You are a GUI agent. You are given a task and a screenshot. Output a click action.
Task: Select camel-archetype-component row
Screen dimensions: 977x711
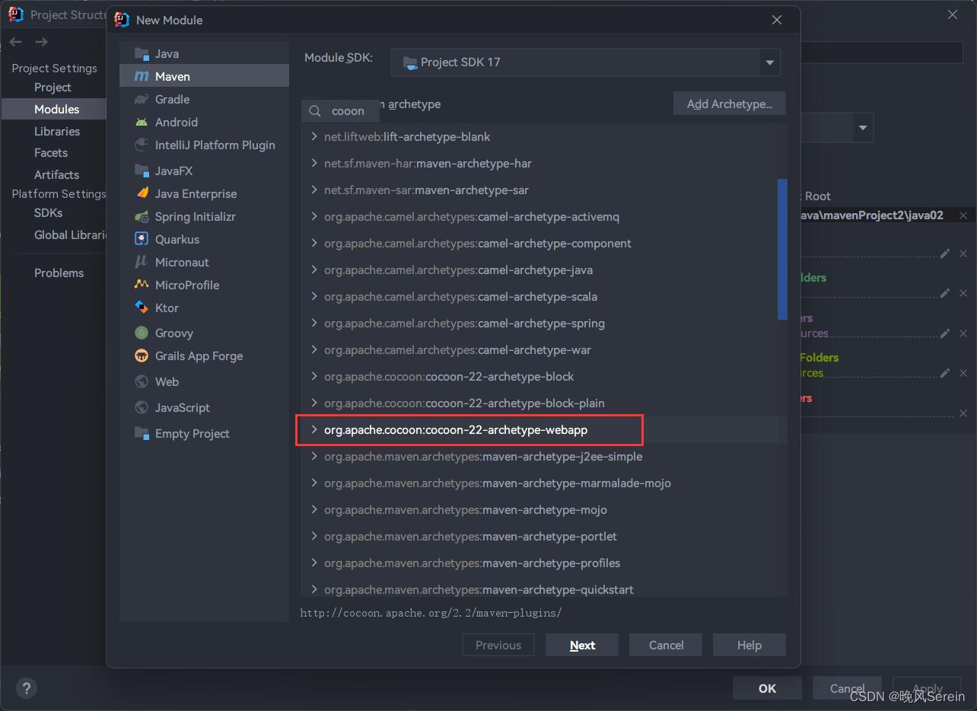tap(543, 243)
